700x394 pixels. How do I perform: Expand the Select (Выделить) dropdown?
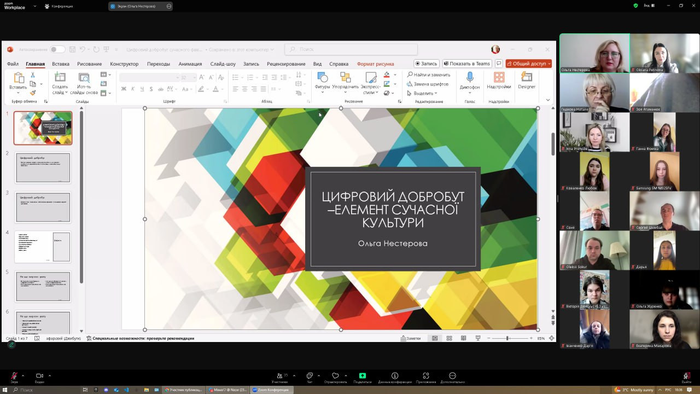[x=423, y=93]
